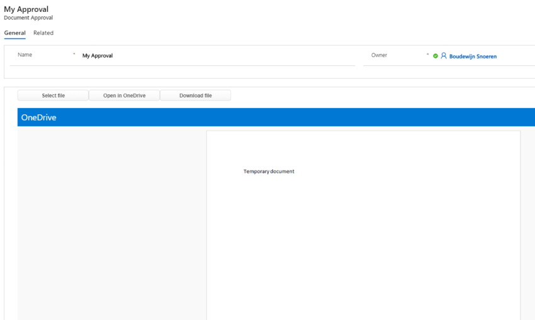Click the Name field label
The height and width of the screenshot is (320, 535).
click(25, 55)
